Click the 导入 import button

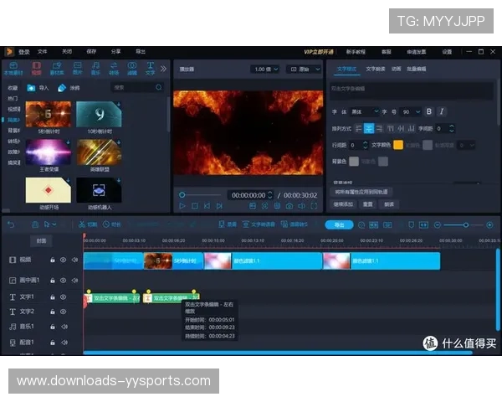click(x=38, y=87)
